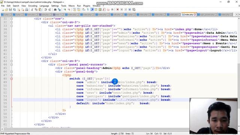Run macro multiple times icon

pos(130,9)
